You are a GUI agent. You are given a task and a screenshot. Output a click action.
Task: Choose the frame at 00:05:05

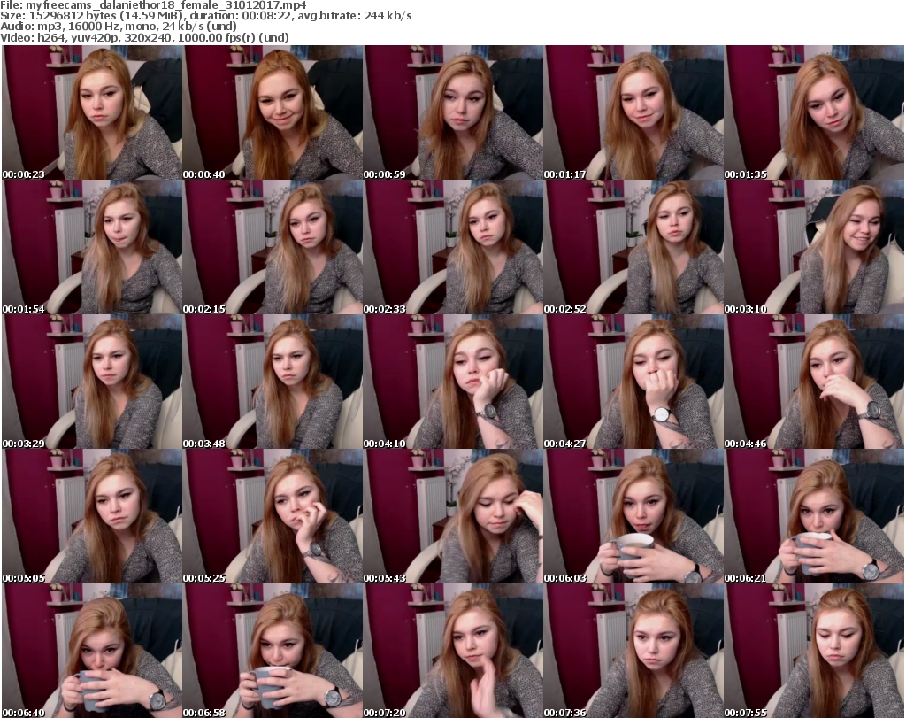pyautogui.click(x=92, y=516)
